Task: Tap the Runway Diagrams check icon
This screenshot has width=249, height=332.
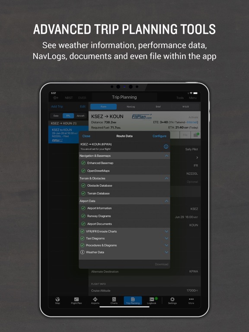Action: click(x=83, y=216)
